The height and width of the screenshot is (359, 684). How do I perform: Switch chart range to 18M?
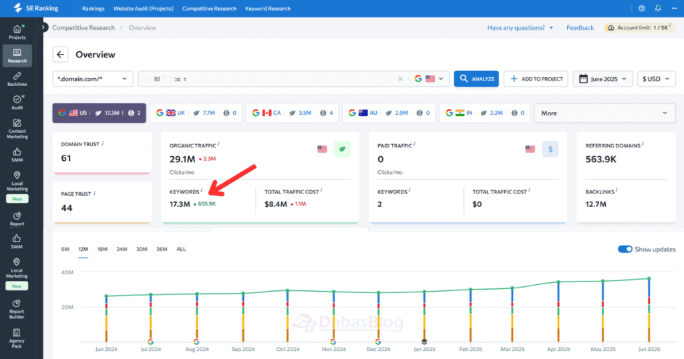coord(102,249)
